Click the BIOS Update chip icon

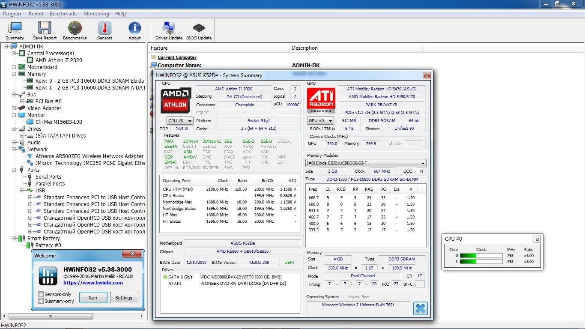click(x=199, y=31)
